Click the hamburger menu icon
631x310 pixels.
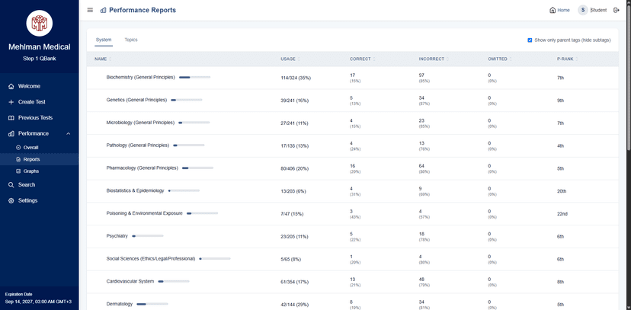(90, 10)
